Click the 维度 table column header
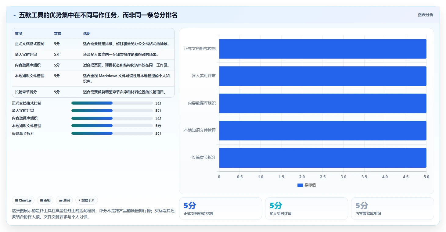446x232 pixels. coord(19,34)
